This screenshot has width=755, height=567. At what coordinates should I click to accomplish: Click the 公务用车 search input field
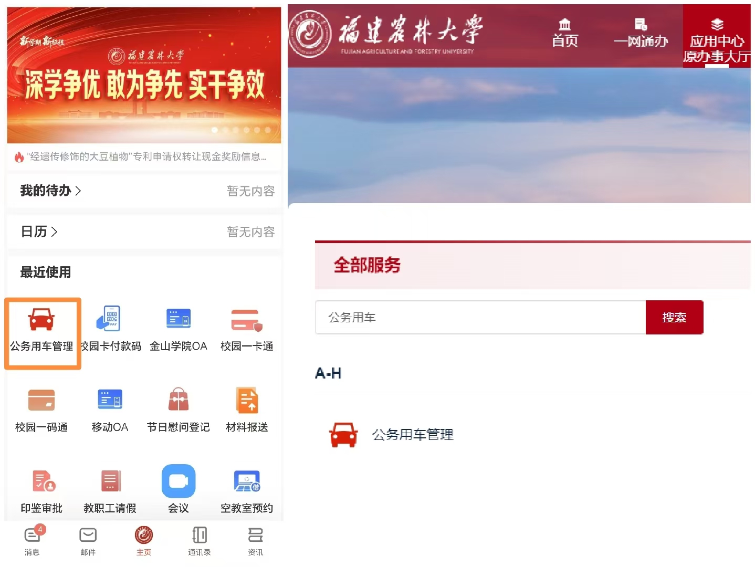coord(480,318)
